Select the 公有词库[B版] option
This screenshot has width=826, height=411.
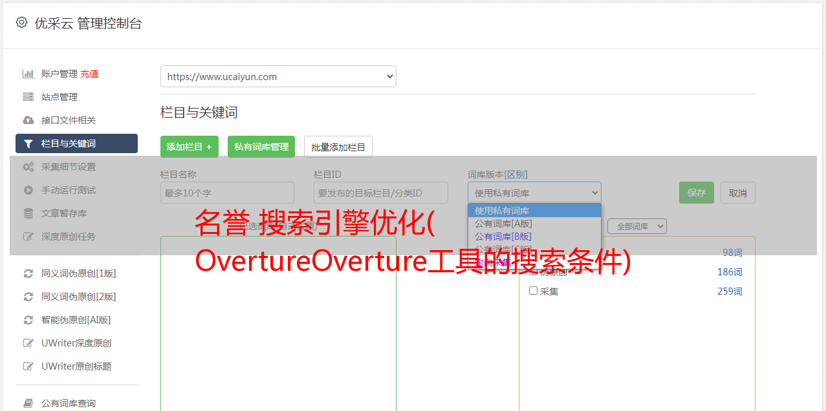(x=534, y=237)
